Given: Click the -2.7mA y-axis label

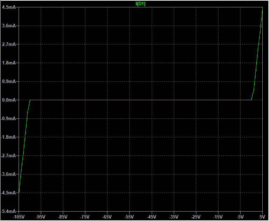Looking at the screenshot, I should (8, 156).
